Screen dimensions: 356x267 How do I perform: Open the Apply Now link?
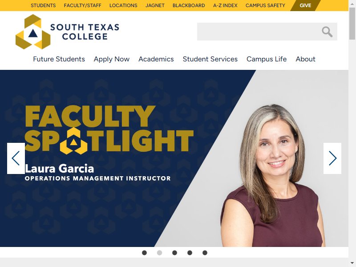[x=112, y=59]
